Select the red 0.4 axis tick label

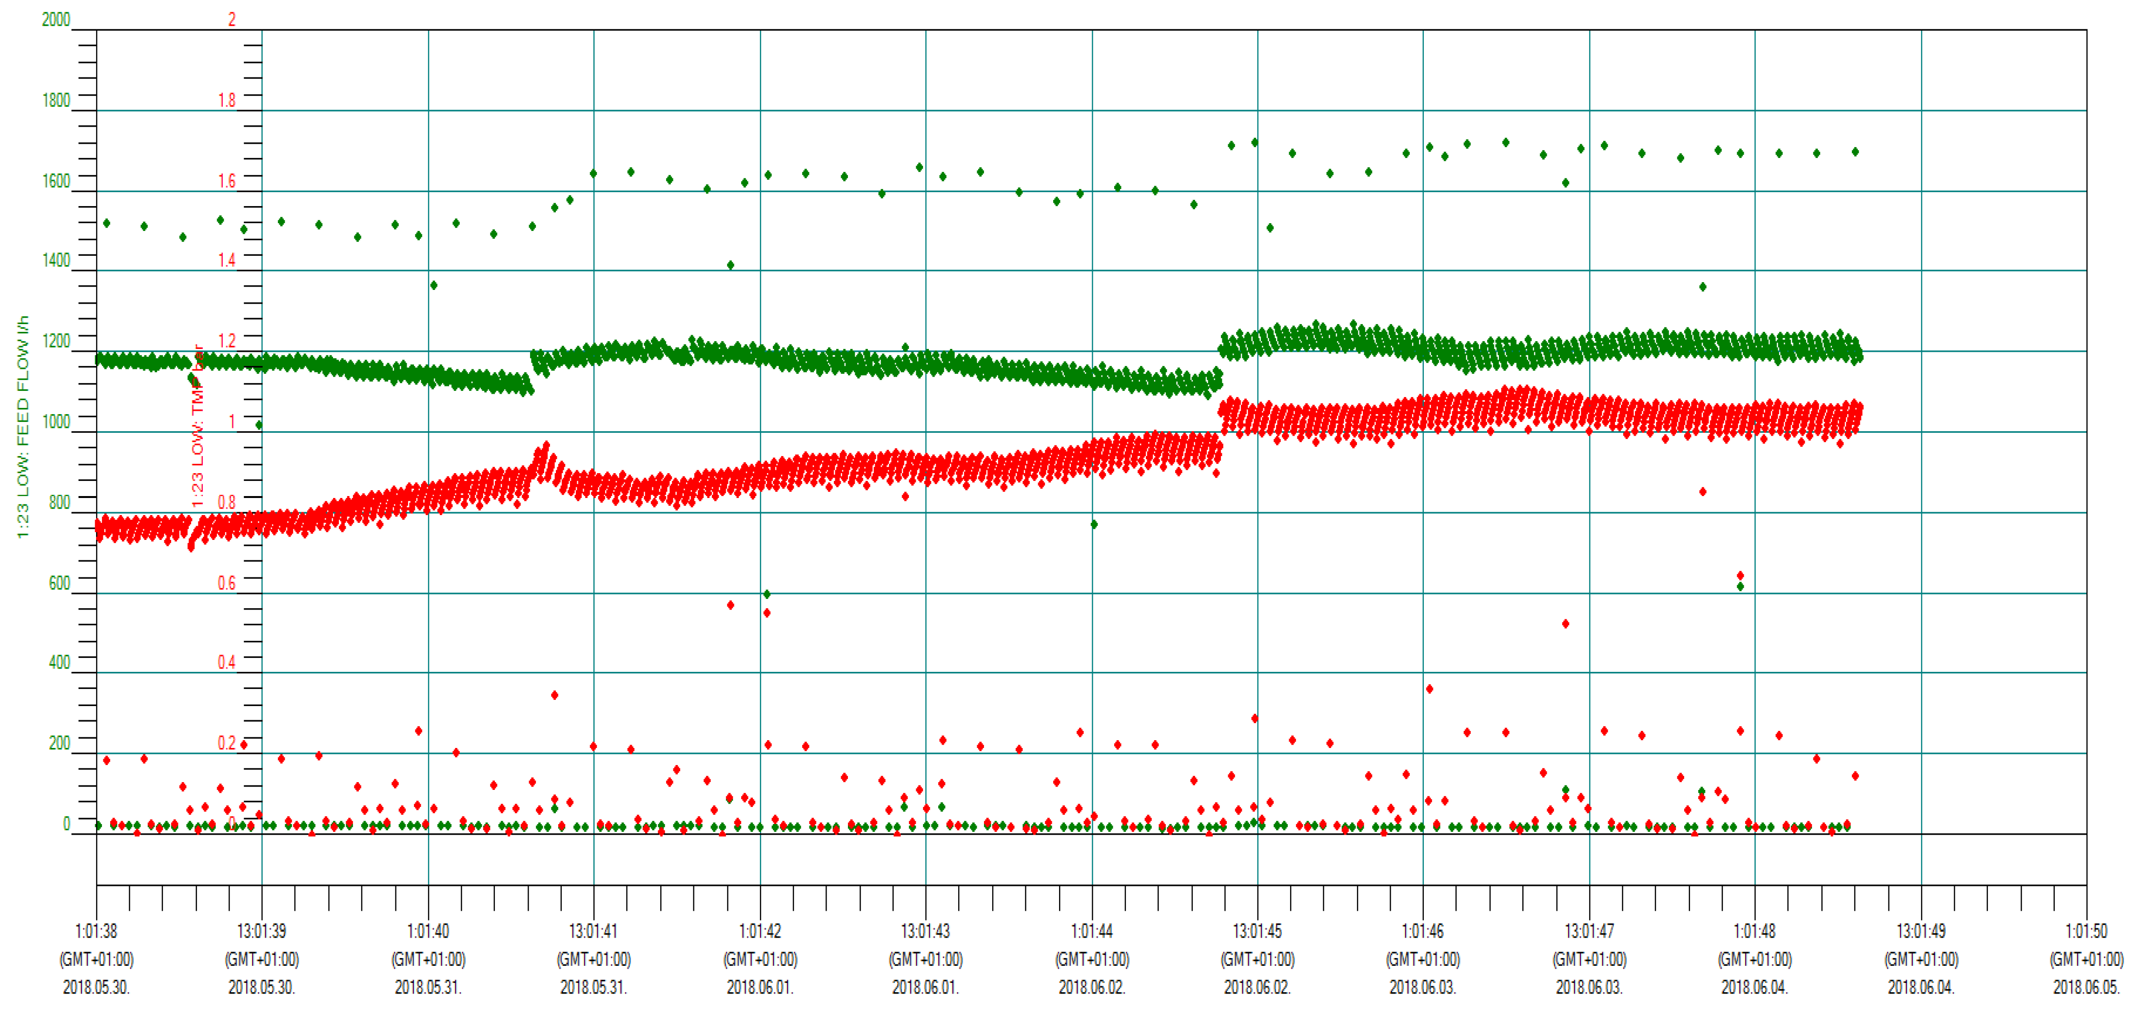[x=226, y=663]
